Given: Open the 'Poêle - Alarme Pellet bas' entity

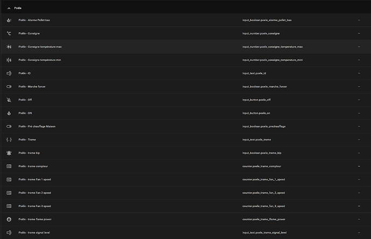Looking at the screenshot, I should click(34, 20).
